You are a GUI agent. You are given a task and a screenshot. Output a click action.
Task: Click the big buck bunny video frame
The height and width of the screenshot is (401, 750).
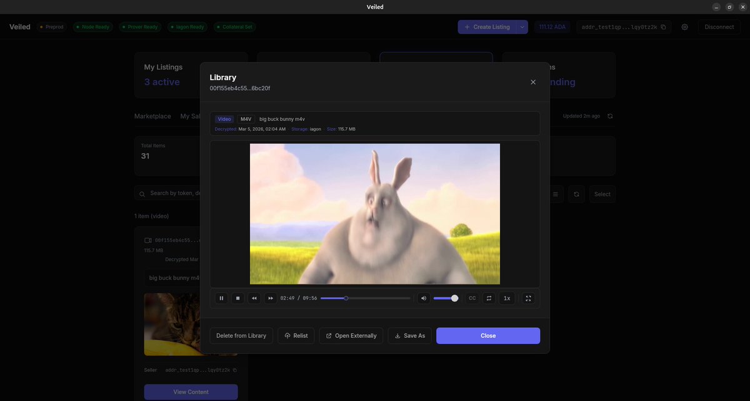click(x=375, y=214)
